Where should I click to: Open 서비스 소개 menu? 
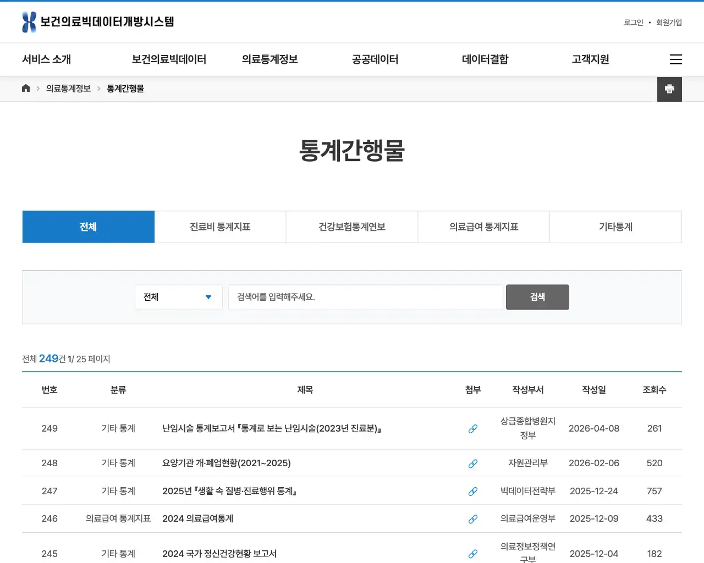[x=47, y=59]
